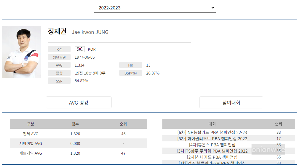The width and height of the screenshot is (297, 167).
Task: Click the AVG label in profile
Action: point(59,65)
